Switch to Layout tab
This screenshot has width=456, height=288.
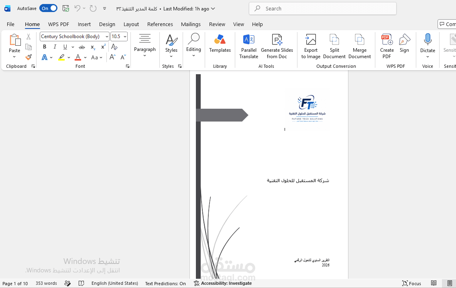pyautogui.click(x=131, y=24)
